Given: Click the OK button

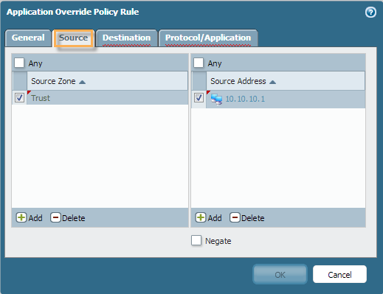Looking at the screenshot, I should pyautogui.click(x=280, y=274).
